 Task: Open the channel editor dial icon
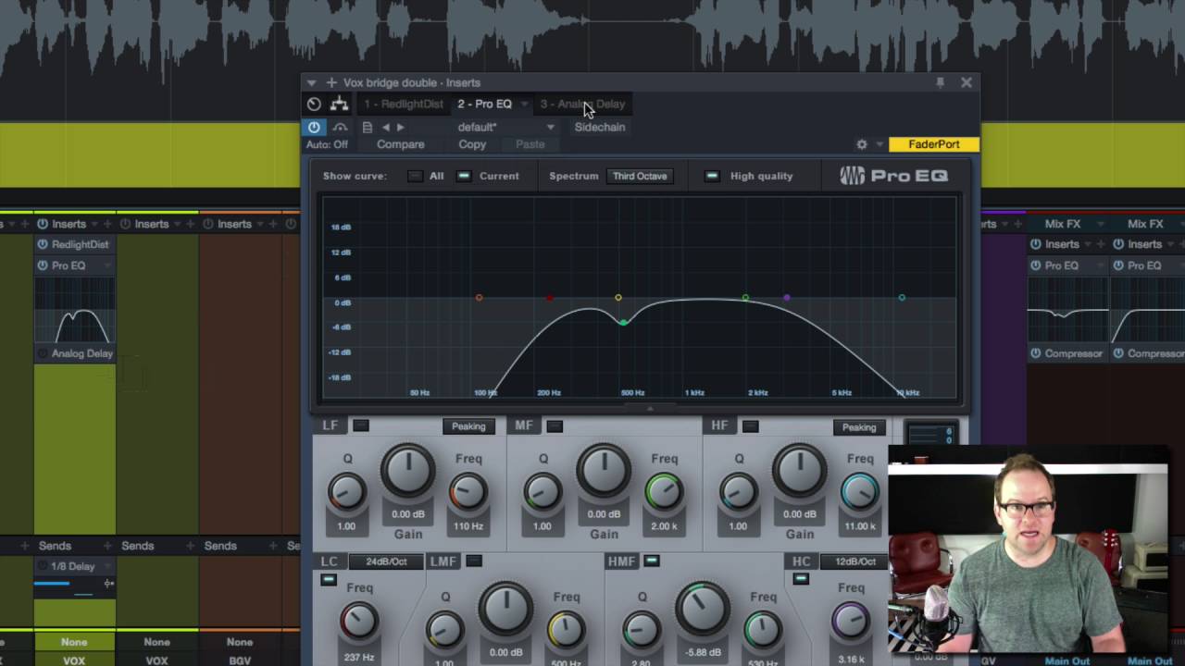(314, 105)
